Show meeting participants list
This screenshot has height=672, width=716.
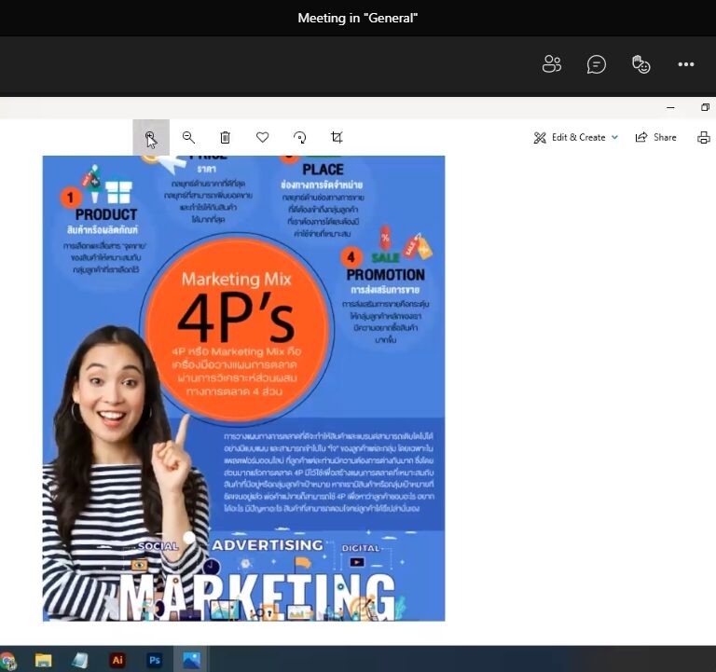pyautogui.click(x=552, y=64)
